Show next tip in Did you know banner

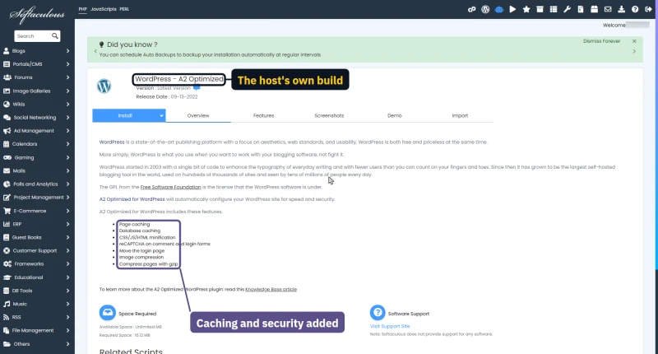point(634,51)
